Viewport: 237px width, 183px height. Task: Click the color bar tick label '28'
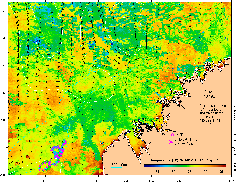(173, 171)
